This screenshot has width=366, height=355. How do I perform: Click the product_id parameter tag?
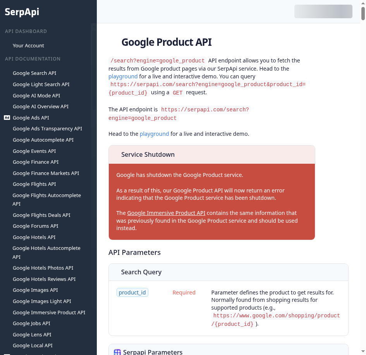[x=132, y=293]
